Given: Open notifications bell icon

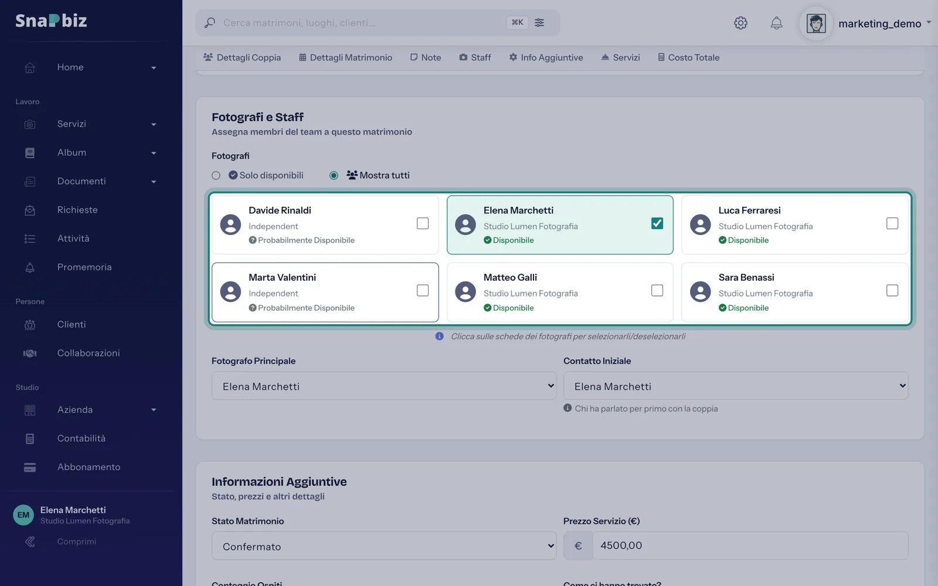Looking at the screenshot, I should pyautogui.click(x=776, y=23).
